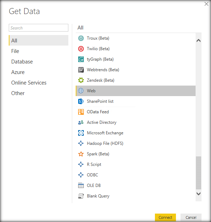Switch to the Azure category

tap(18, 72)
